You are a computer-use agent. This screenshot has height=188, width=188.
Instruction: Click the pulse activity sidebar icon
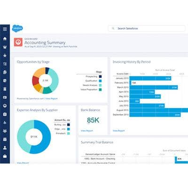pyautogui.click(x=5, y=123)
